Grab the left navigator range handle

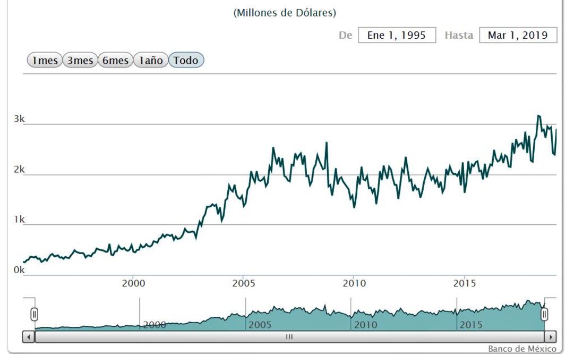[x=34, y=314]
